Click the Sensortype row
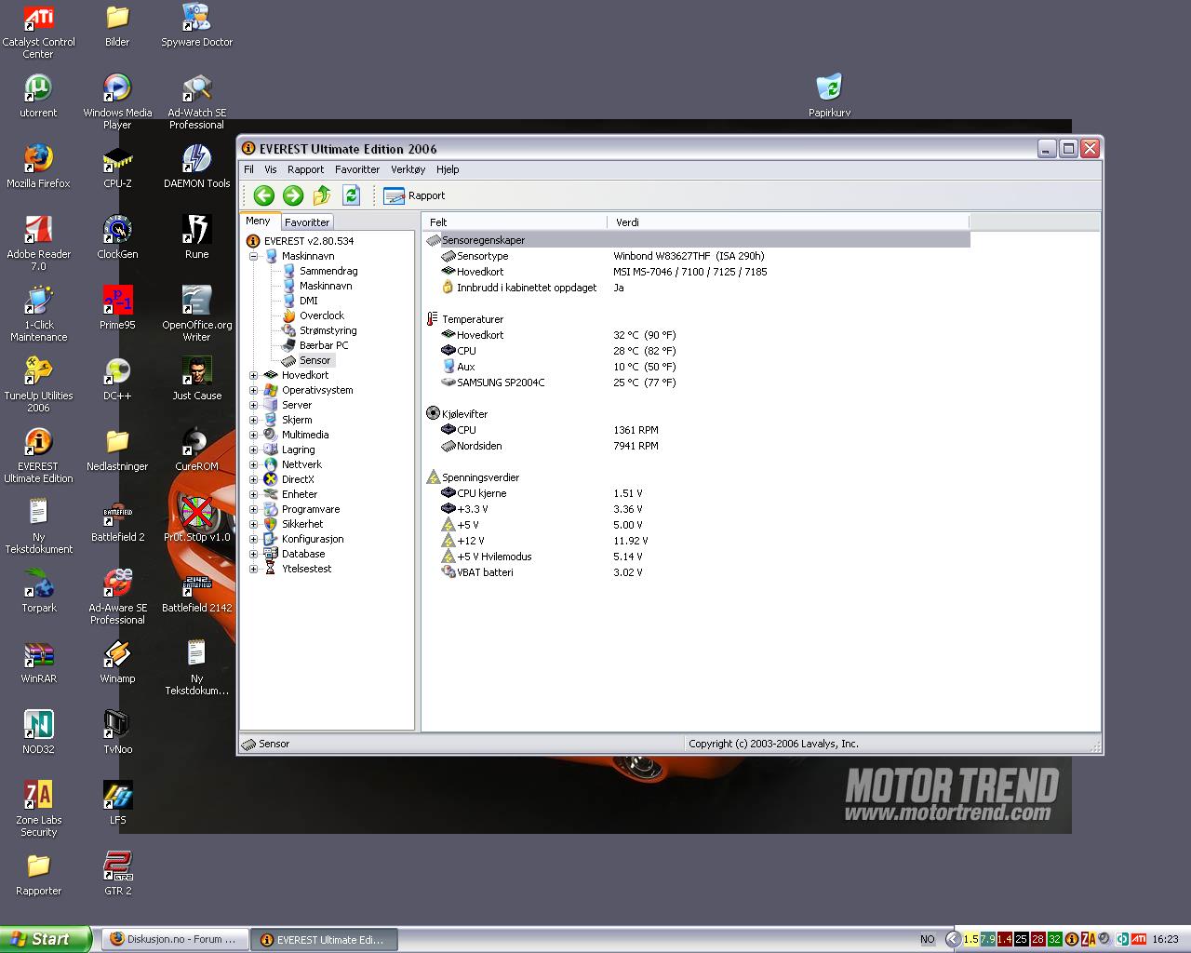Viewport: 1191px width, 953px height. (x=697, y=256)
